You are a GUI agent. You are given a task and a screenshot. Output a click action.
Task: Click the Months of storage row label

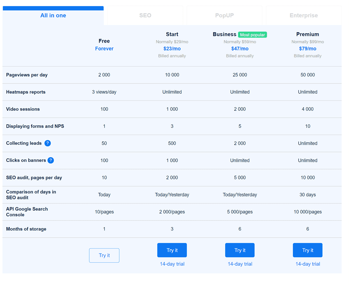[27, 229]
